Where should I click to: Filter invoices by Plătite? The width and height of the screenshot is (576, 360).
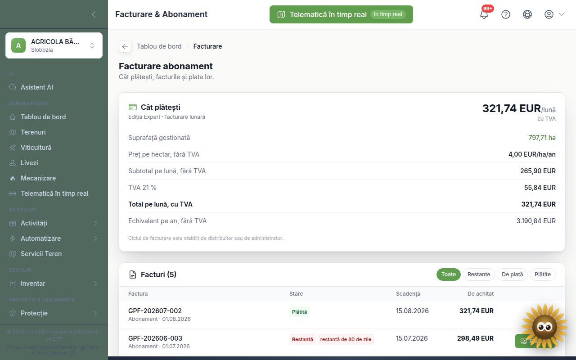pos(543,274)
